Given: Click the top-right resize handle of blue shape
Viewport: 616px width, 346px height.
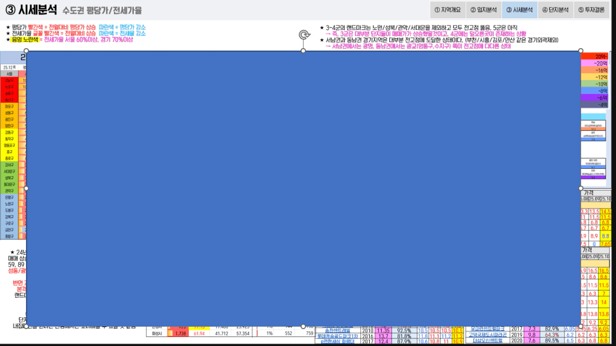Looking at the screenshot, I should [x=581, y=51].
